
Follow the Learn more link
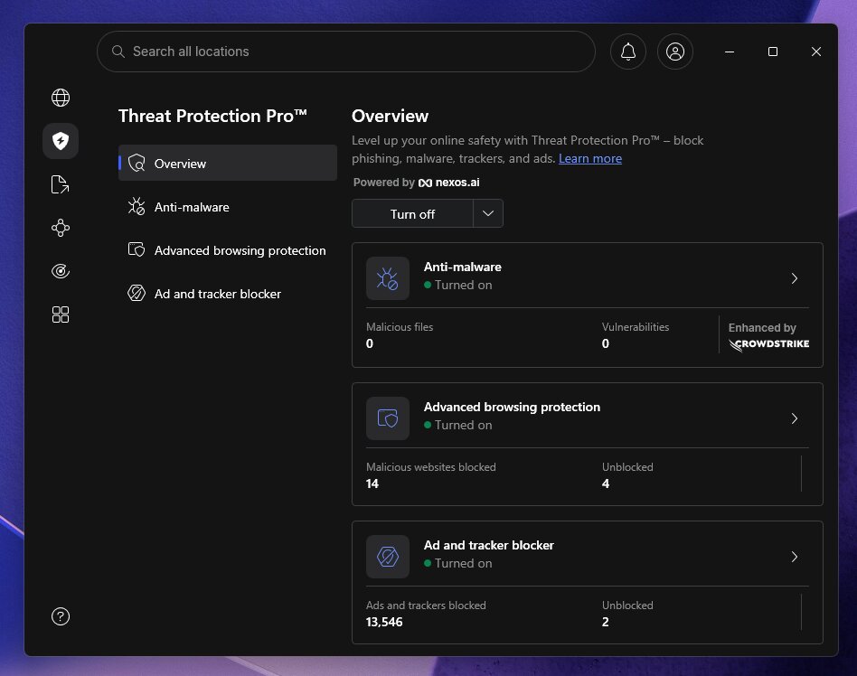pos(590,158)
